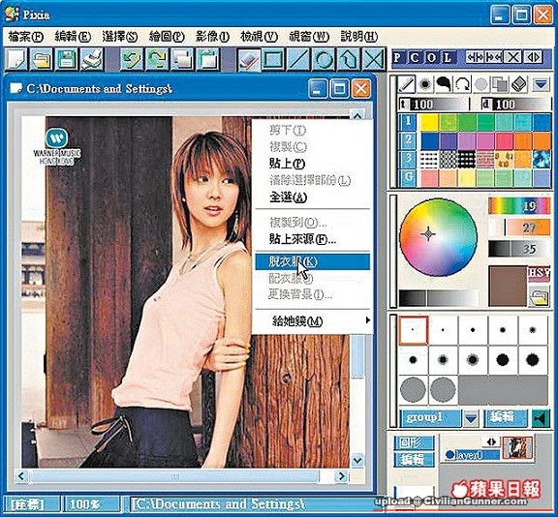
Task: Select the circle shape tool
Action: pos(324,59)
